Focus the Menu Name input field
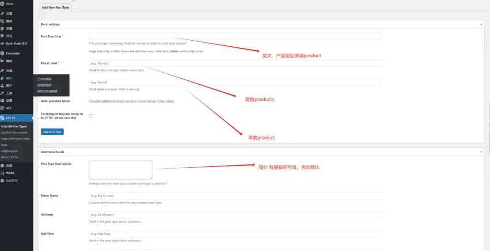 235,196
